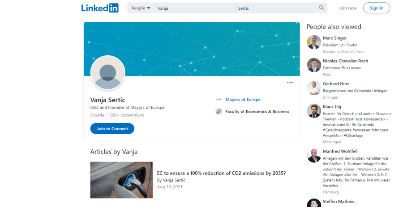Click the Formateur Elus Locaux subtitle
The image size is (403, 207).
pos(342,68)
